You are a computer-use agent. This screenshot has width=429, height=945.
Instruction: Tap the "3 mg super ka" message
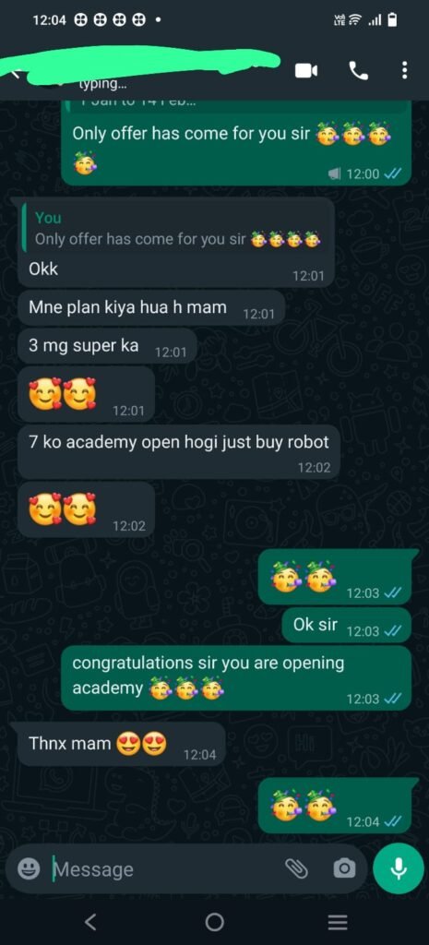pyautogui.click(x=107, y=347)
